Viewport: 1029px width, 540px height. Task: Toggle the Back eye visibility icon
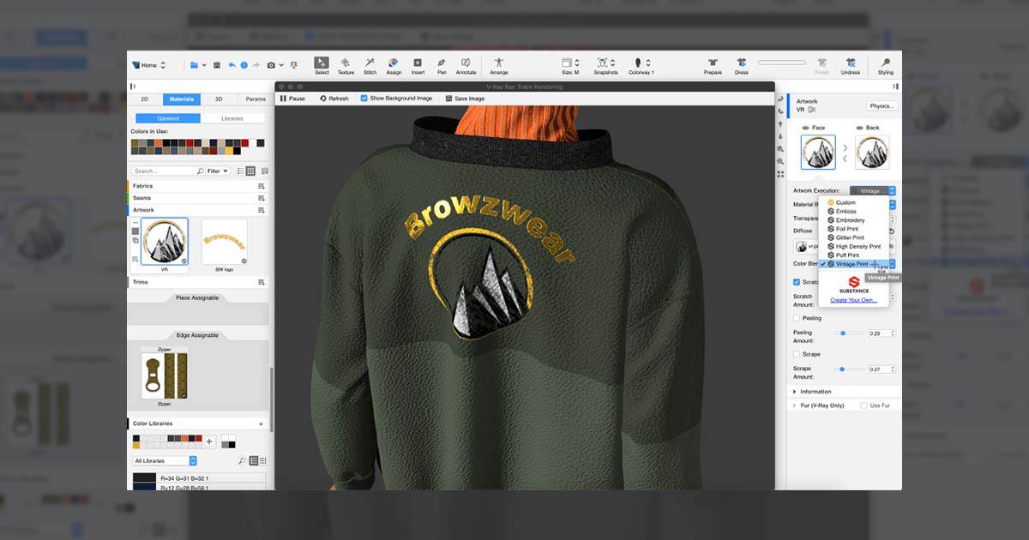point(860,128)
